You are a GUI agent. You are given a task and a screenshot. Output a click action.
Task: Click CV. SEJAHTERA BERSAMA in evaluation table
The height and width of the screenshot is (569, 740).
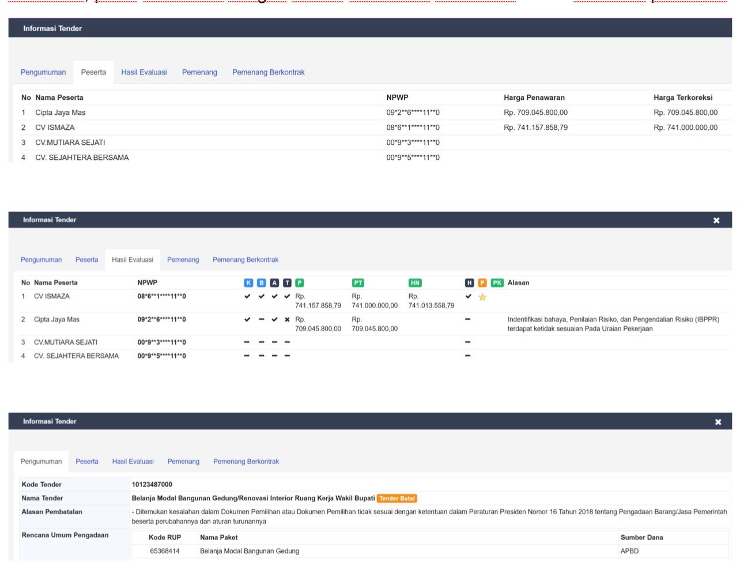pos(76,356)
